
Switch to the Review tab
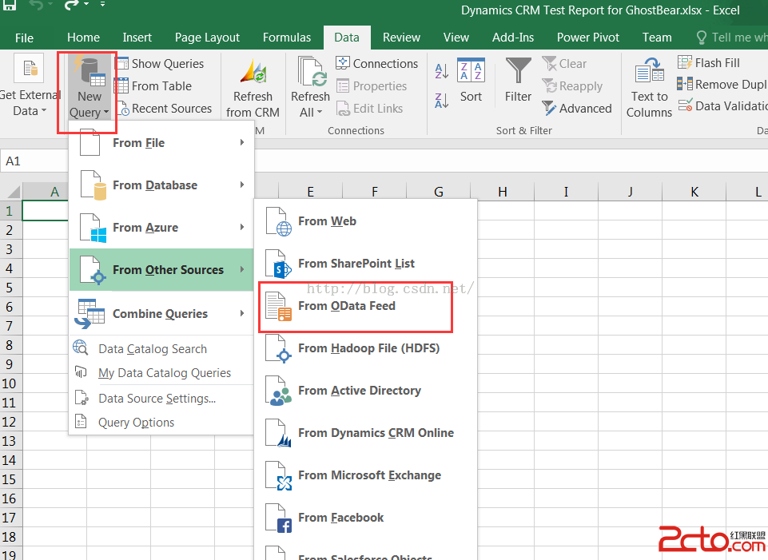[402, 38]
